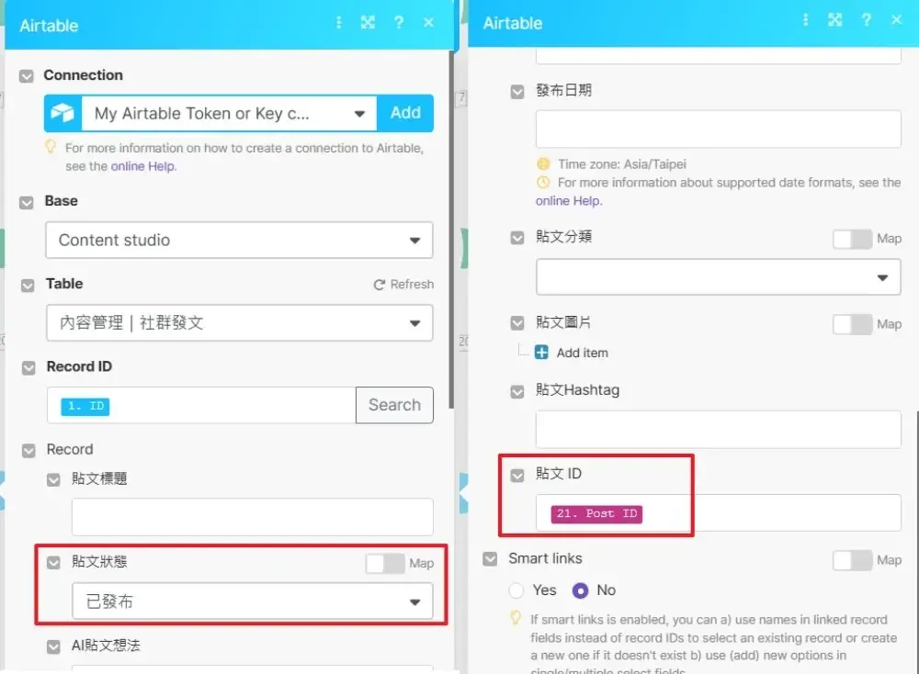Open the online Help link under Connection

click(x=142, y=166)
